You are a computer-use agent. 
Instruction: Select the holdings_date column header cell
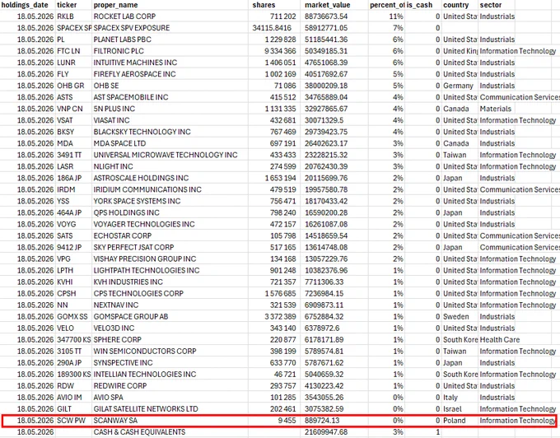pyautogui.click(x=28, y=5)
